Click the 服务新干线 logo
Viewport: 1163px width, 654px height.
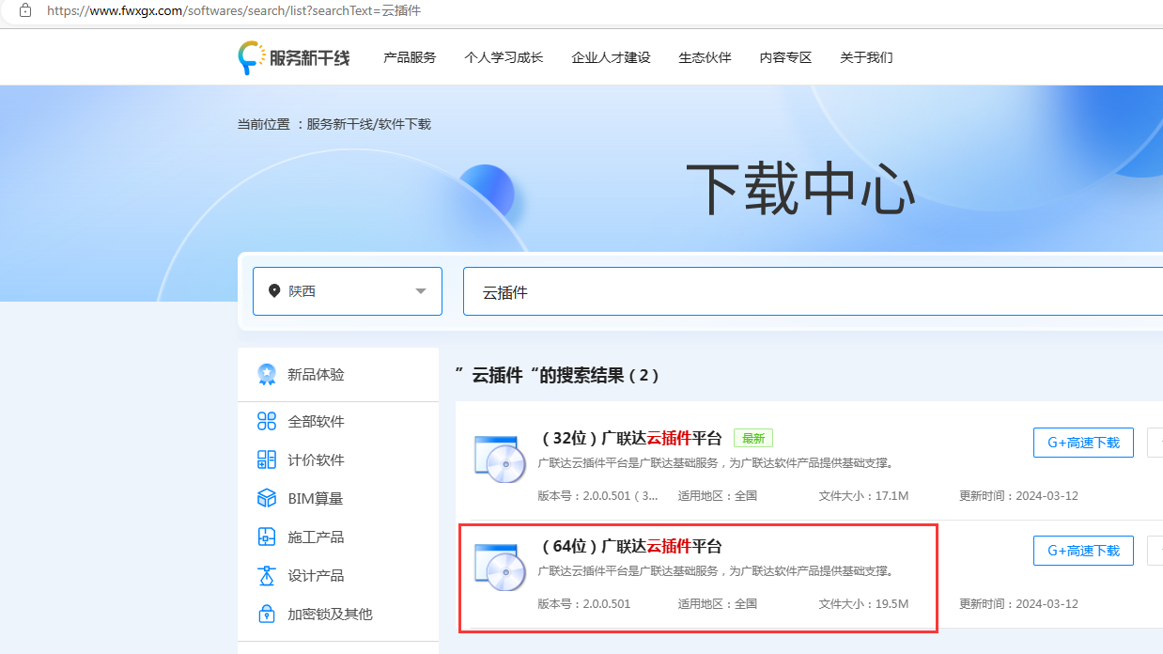click(x=293, y=57)
